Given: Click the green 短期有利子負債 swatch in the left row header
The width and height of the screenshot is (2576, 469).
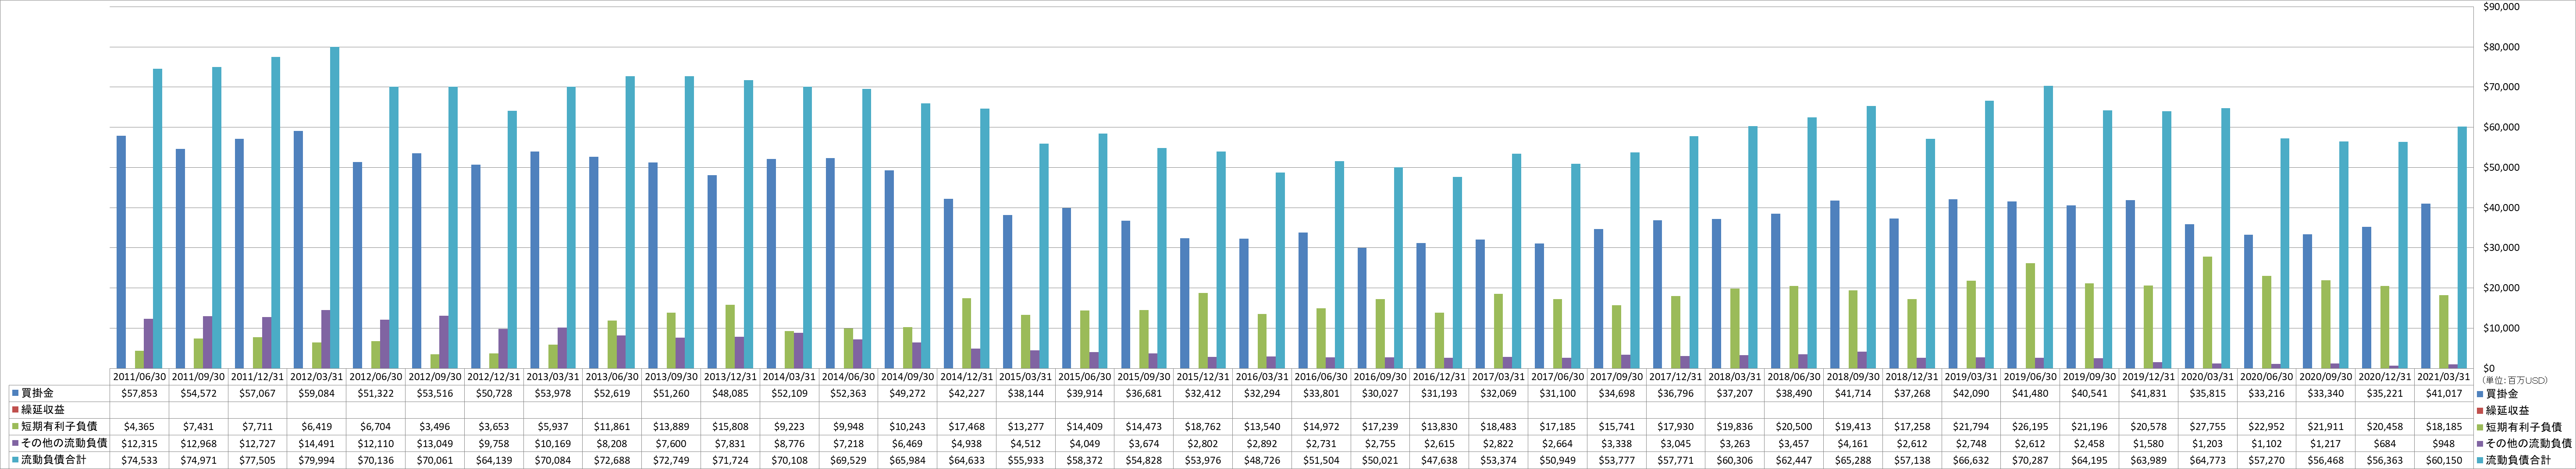Looking at the screenshot, I should pos(15,427).
